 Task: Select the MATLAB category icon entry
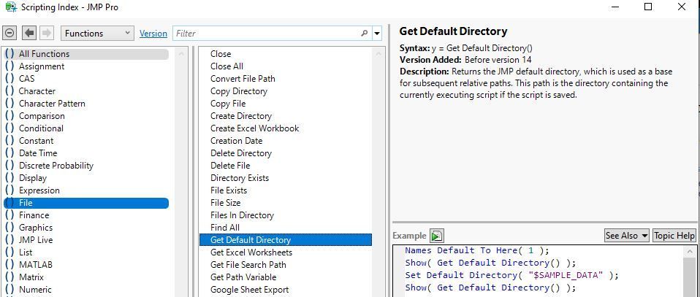35,265
